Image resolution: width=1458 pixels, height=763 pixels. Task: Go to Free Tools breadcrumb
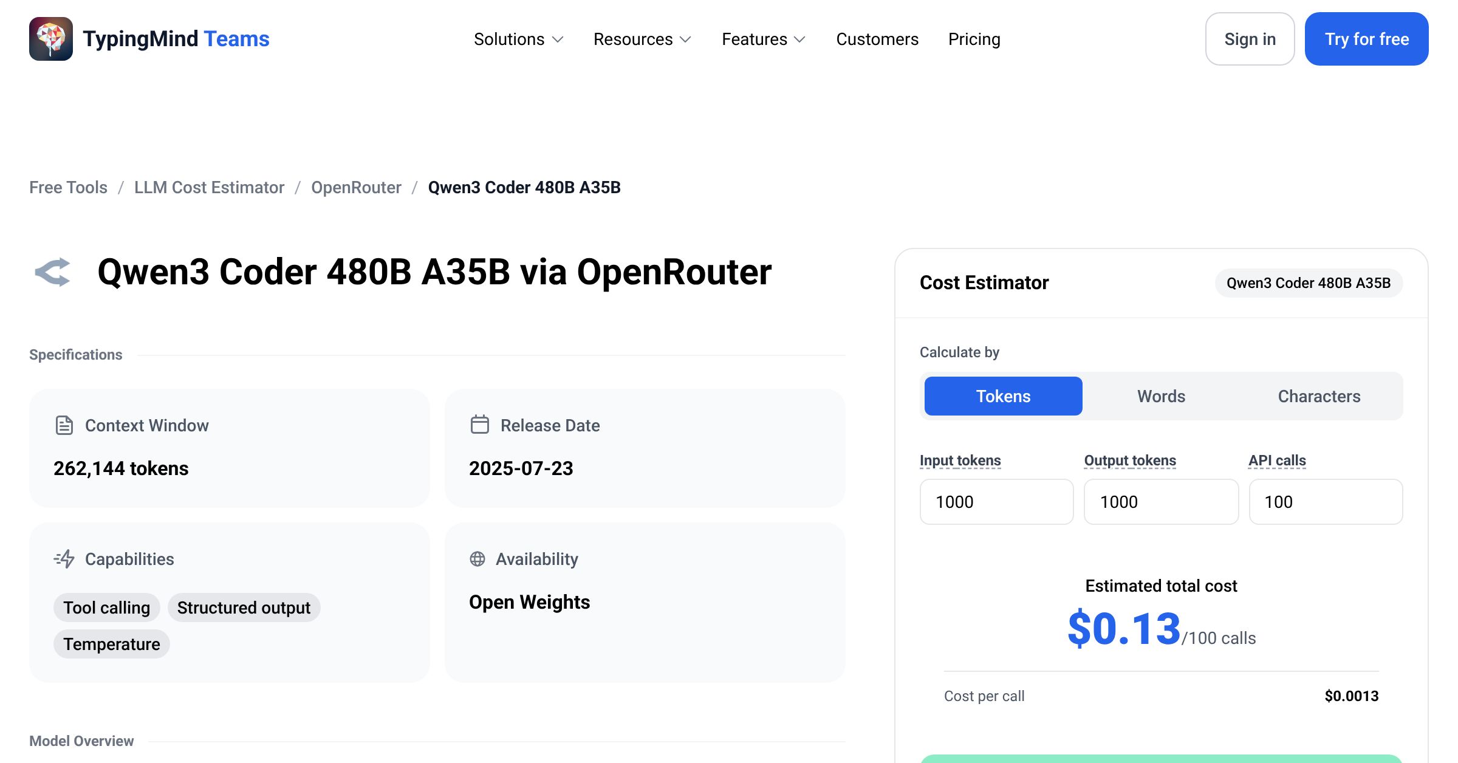68,187
